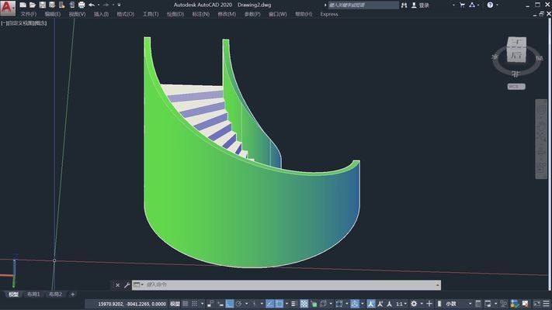Expand the viewport controls label at top-left
The image size is (552, 310).
tap(24, 22)
